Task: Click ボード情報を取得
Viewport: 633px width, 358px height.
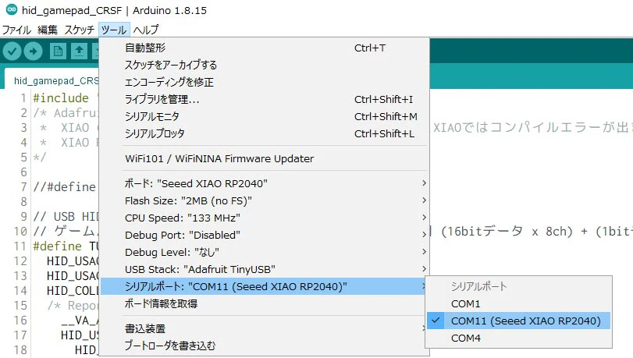Action: 265,303
